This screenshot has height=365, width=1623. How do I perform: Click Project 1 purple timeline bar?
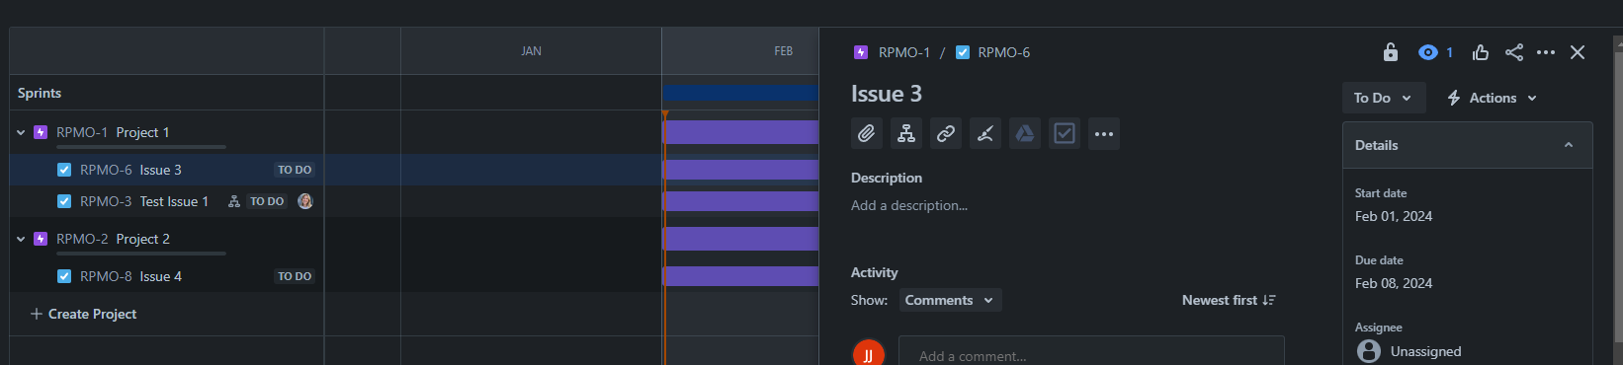(x=740, y=132)
